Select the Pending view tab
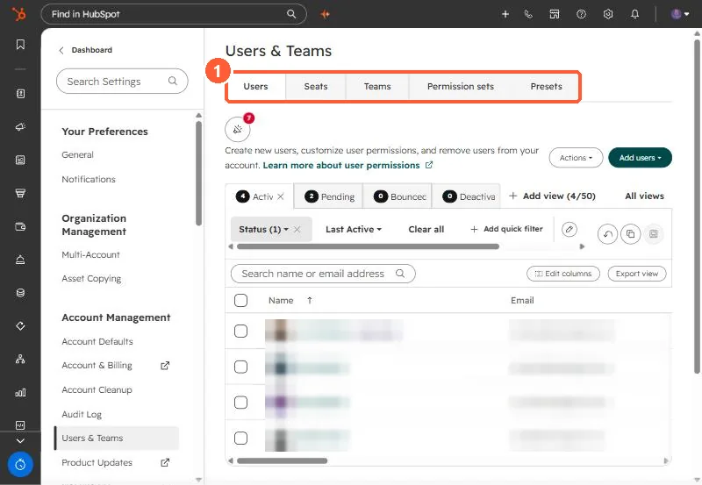Screen dimensions: 702x485 (x=328, y=196)
